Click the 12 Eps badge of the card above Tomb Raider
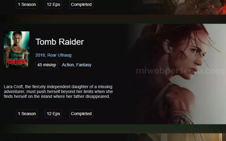 pyautogui.click(x=53, y=4)
